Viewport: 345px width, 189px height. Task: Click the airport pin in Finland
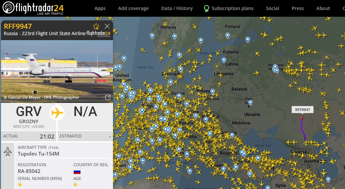pyautogui.click(x=228, y=35)
